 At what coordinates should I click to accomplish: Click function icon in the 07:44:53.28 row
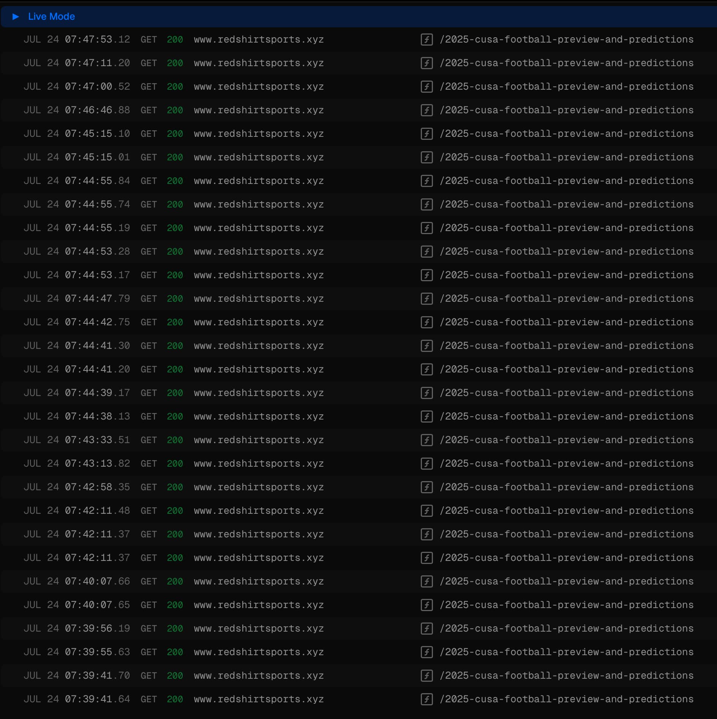426,252
